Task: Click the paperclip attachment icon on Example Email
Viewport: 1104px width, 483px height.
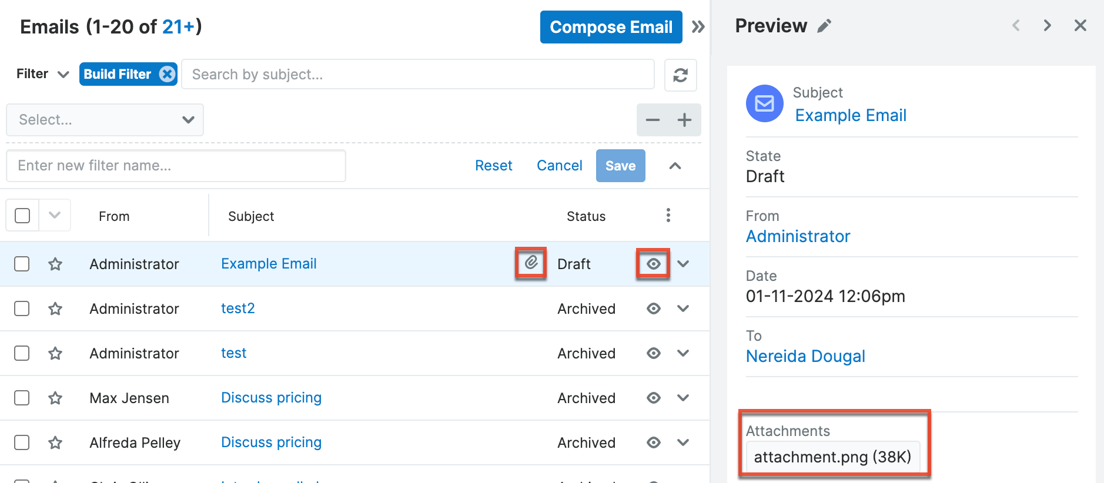Action: pos(531,263)
